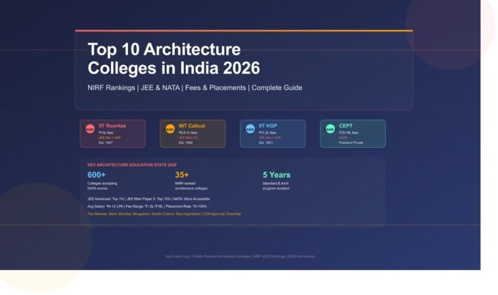Click the "Top 10 Architecture Colleges in India 2026" heading

click(x=173, y=58)
